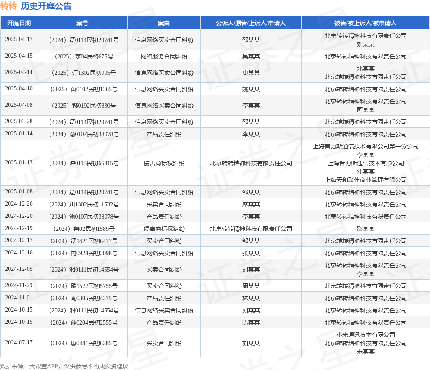Viewport: 430px width, 370px height.
Task: Click plaintiff name 邹某某
Action: pyautogui.click(x=251, y=241)
